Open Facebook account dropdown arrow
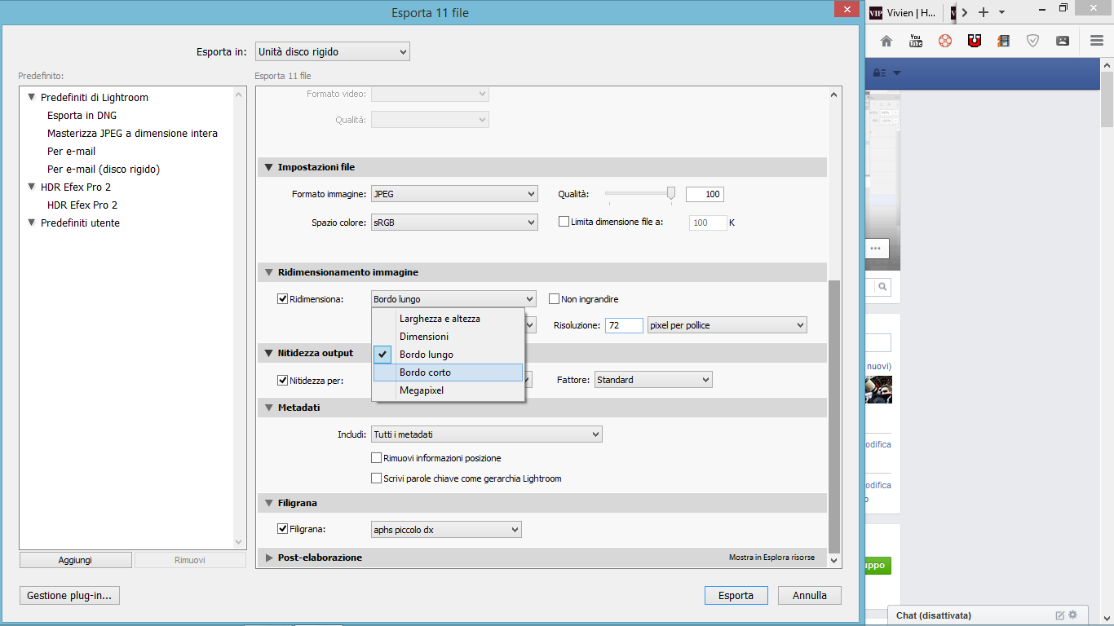Image resolution: width=1114 pixels, height=626 pixels. pos(897,73)
